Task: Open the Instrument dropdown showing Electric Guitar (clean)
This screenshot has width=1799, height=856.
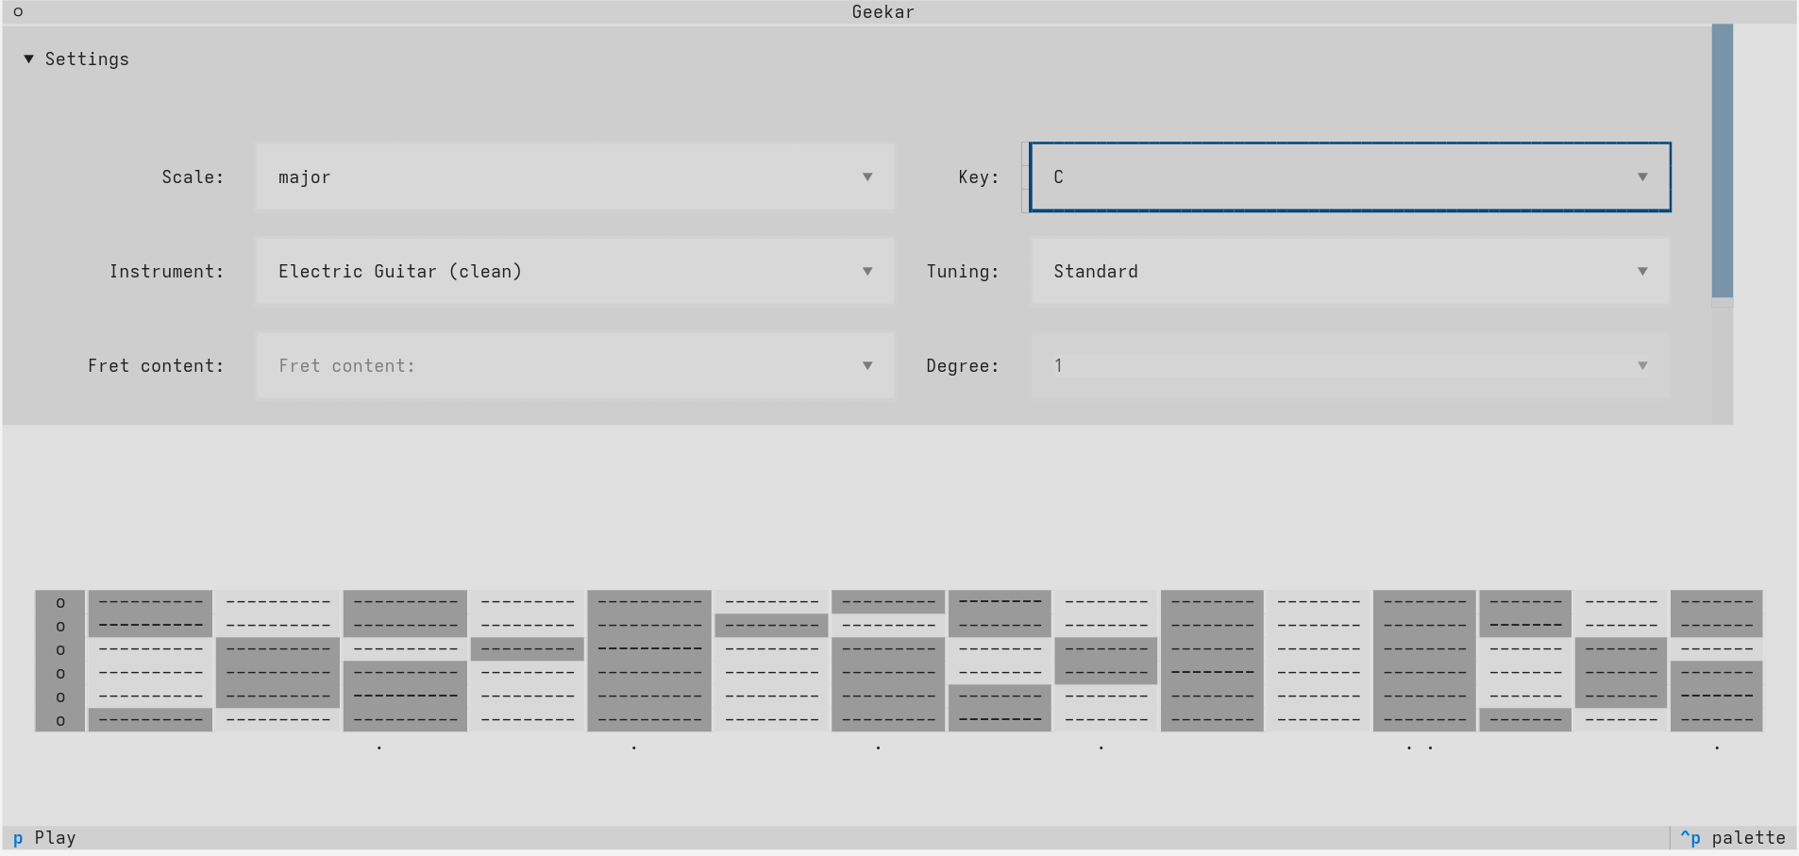Action: [x=575, y=271]
